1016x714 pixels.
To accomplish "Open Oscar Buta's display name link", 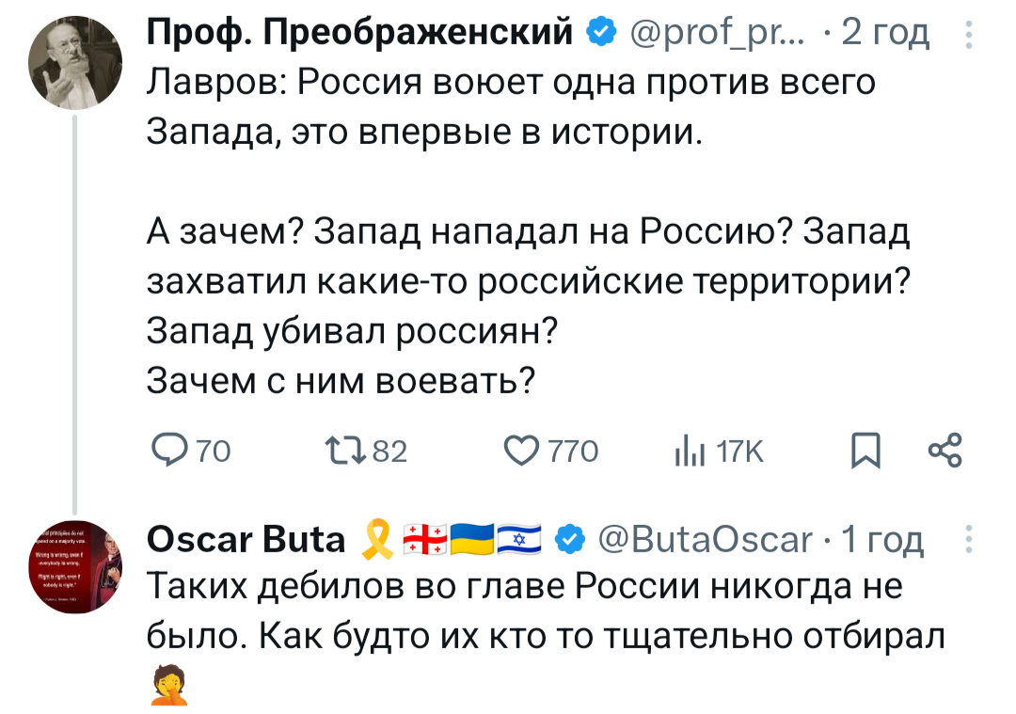I will click(x=246, y=539).
